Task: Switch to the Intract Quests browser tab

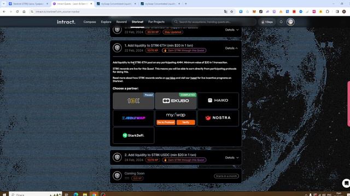Action: [73, 4]
